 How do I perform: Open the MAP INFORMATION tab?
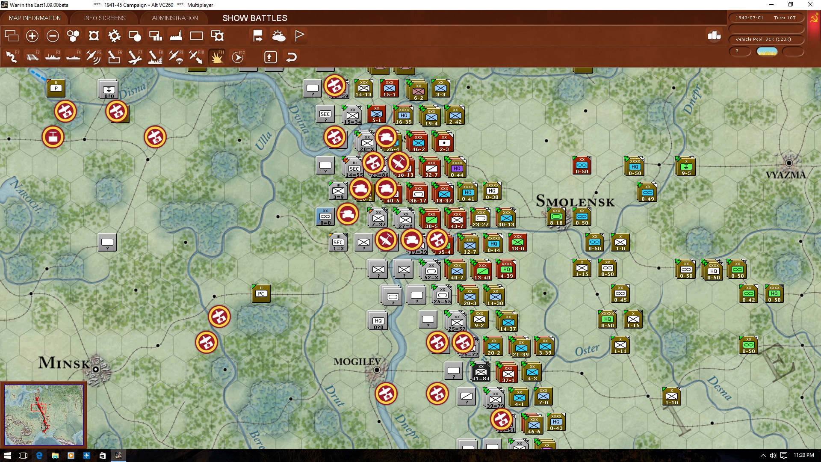[x=35, y=18]
